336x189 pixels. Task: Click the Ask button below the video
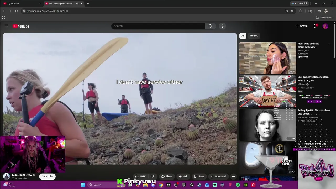coord(183,176)
